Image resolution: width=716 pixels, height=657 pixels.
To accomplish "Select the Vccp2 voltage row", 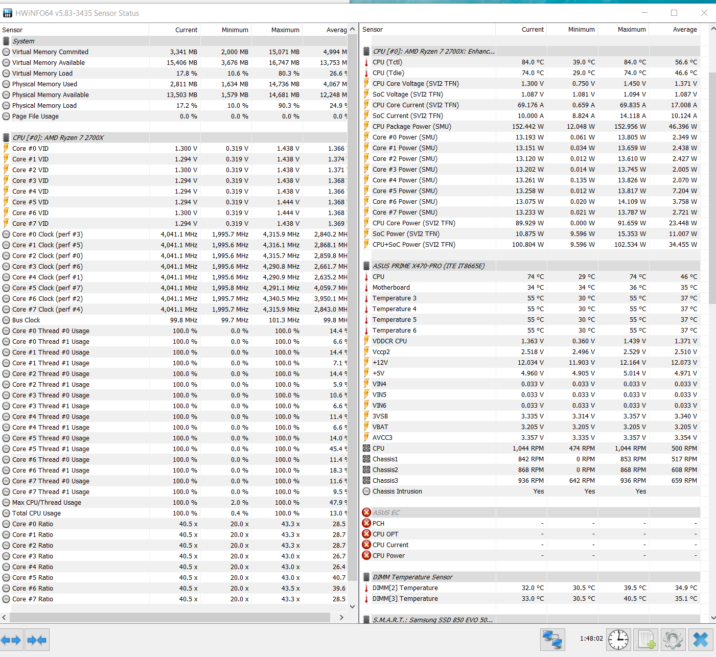I will tap(530, 351).
